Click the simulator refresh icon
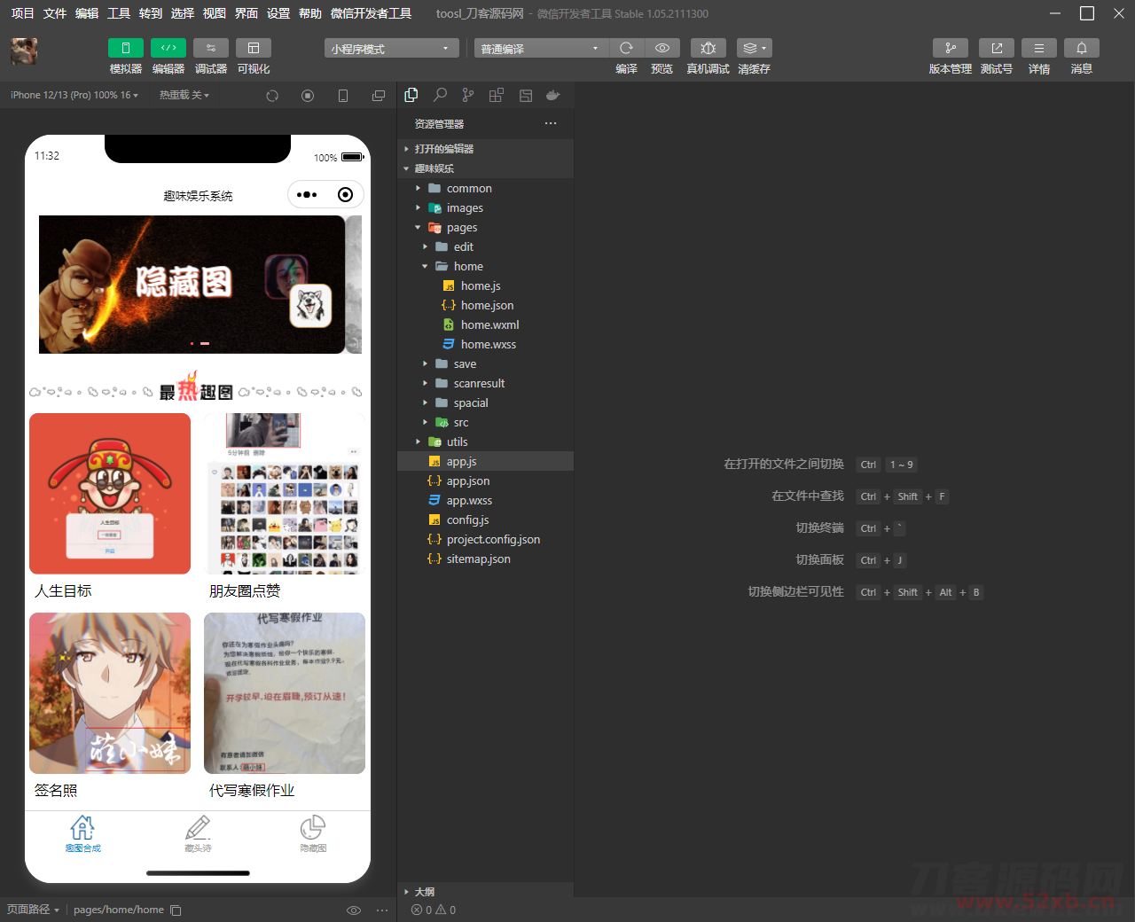Viewport: 1135px width, 922px height. 272,95
